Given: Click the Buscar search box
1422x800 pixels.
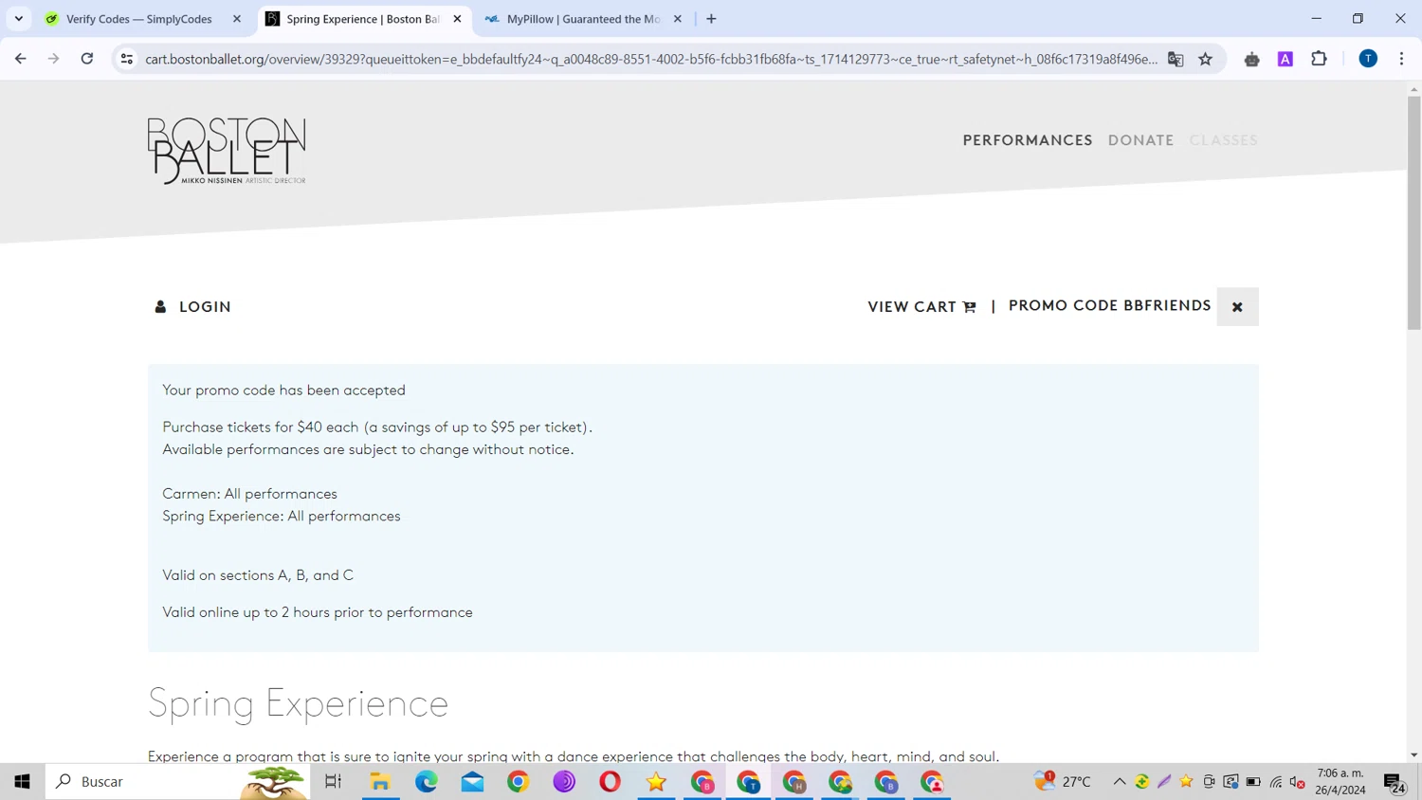Looking at the screenshot, I should tap(177, 782).
